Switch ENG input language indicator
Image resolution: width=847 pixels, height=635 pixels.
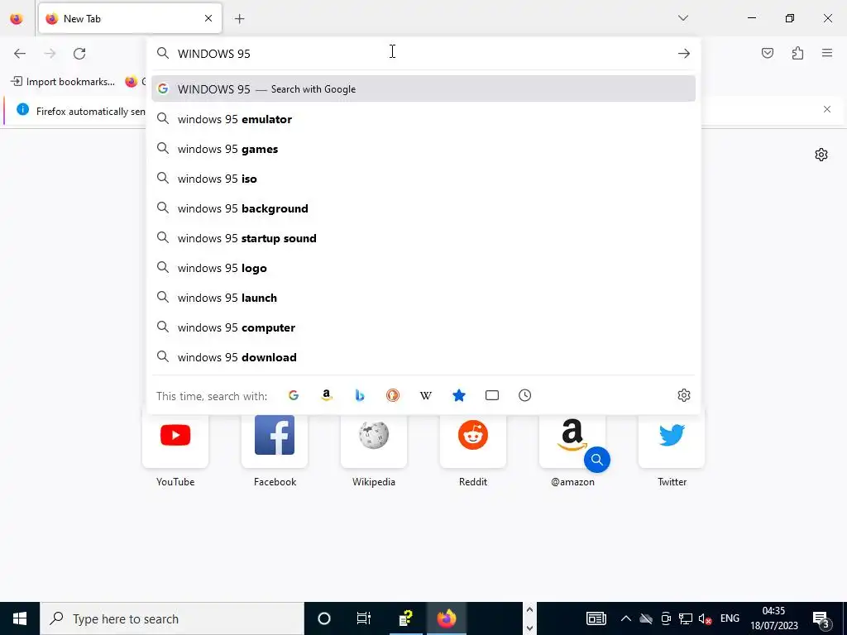[x=730, y=618]
